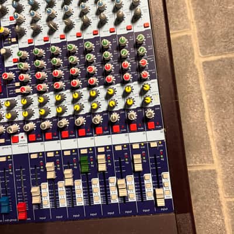Viewport: 234px width, 234px height.
Task: Mute the rightmost input channel
Action: (151, 125)
